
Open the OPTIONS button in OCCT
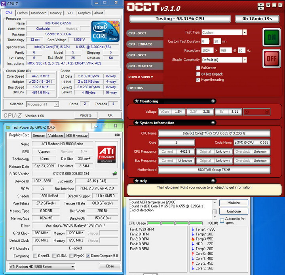point(144,88)
